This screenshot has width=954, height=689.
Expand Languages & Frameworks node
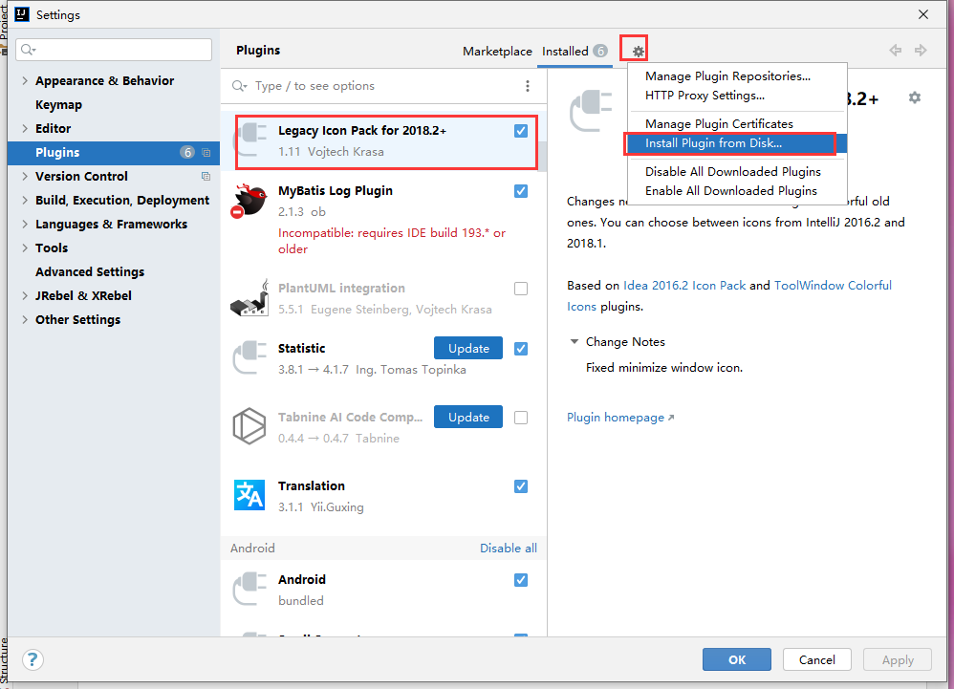click(25, 224)
